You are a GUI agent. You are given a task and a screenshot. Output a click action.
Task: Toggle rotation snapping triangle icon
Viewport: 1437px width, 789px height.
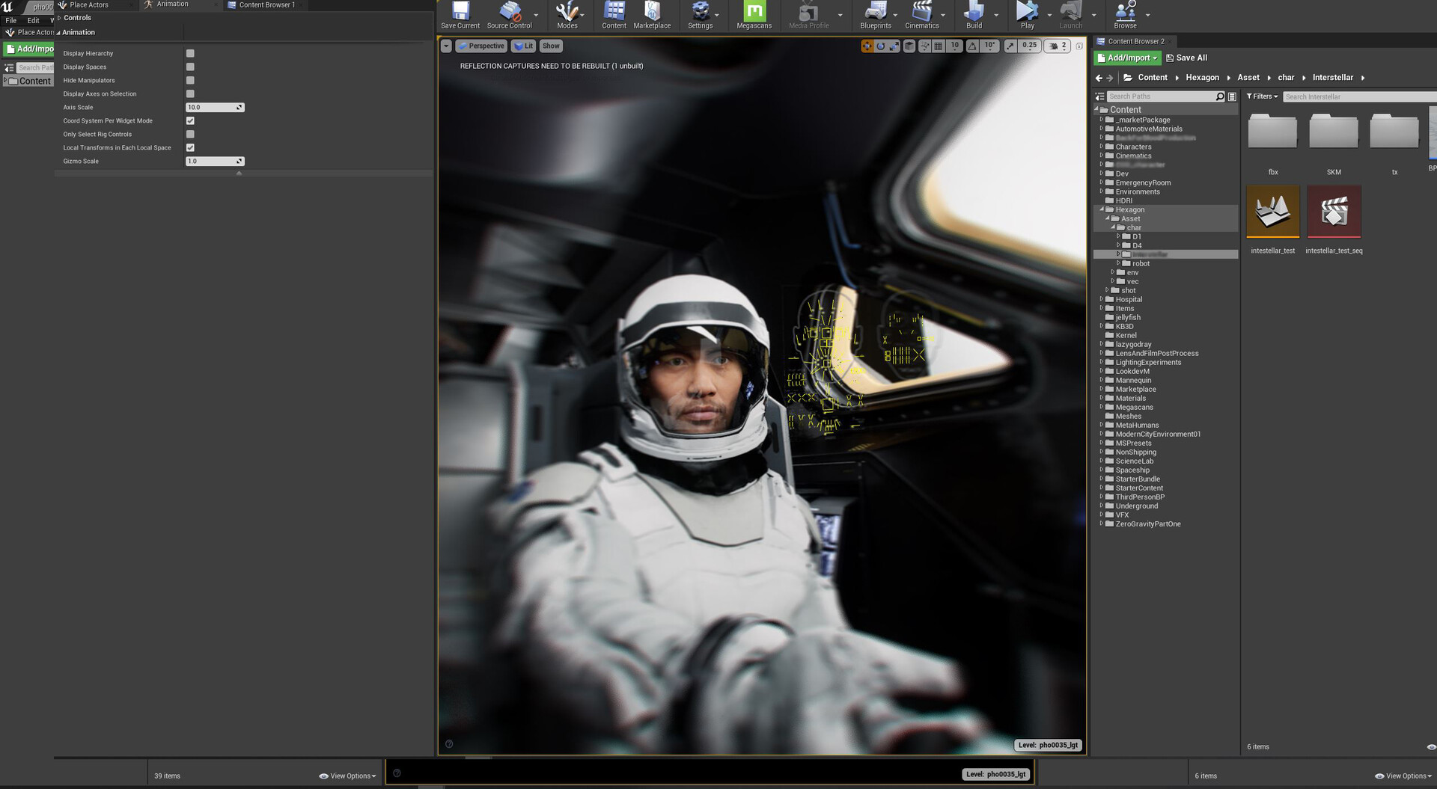pyautogui.click(x=972, y=46)
